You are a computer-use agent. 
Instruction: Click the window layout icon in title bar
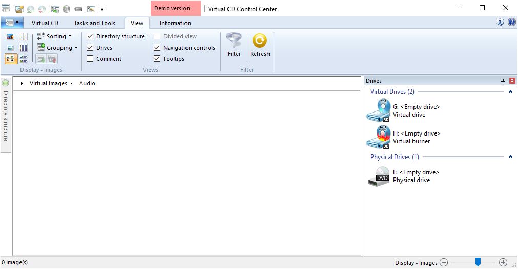click(6, 9)
